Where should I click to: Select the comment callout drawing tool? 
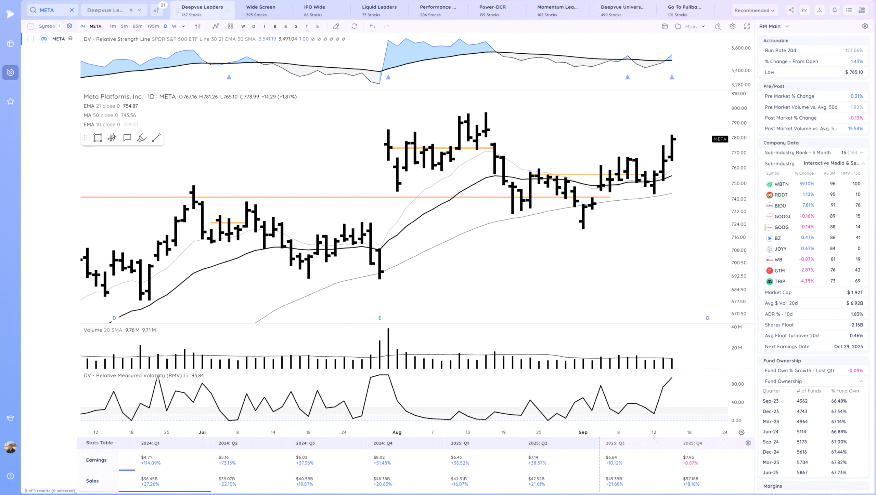pos(127,138)
